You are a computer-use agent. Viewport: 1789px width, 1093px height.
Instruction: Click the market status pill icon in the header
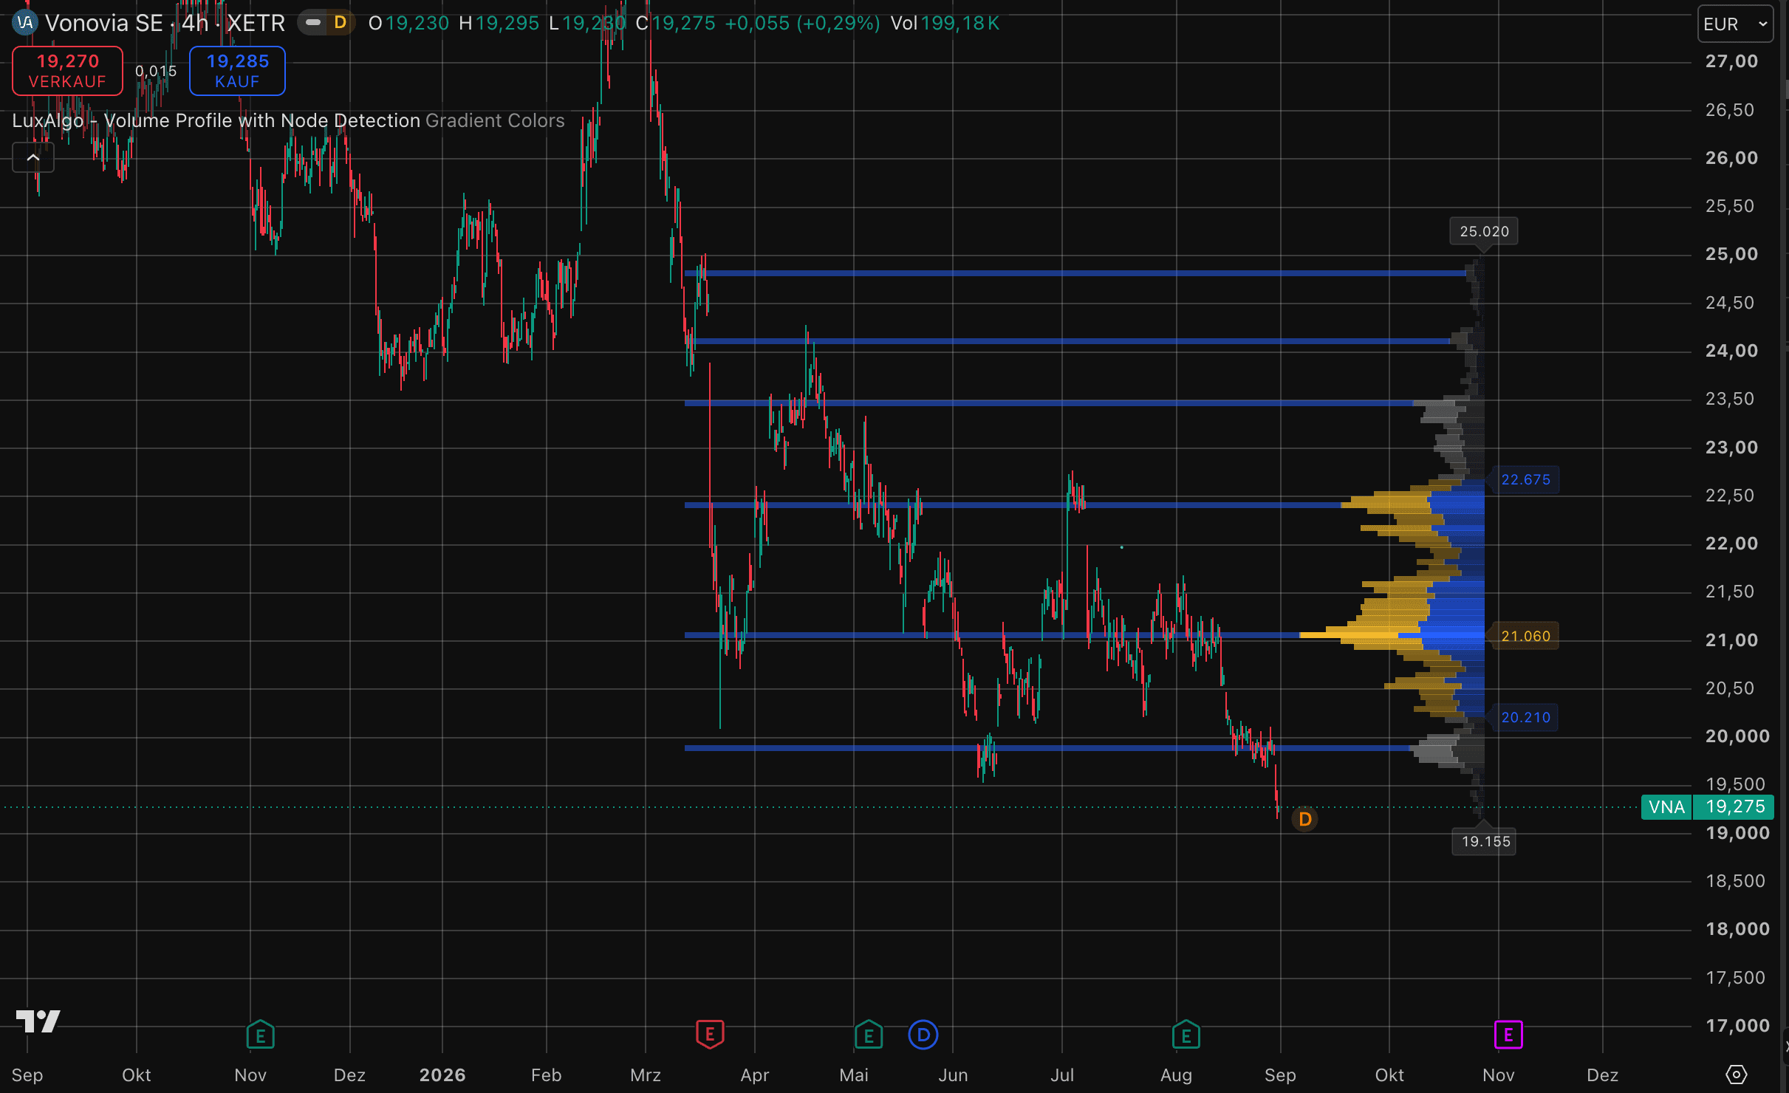(313, 23)
